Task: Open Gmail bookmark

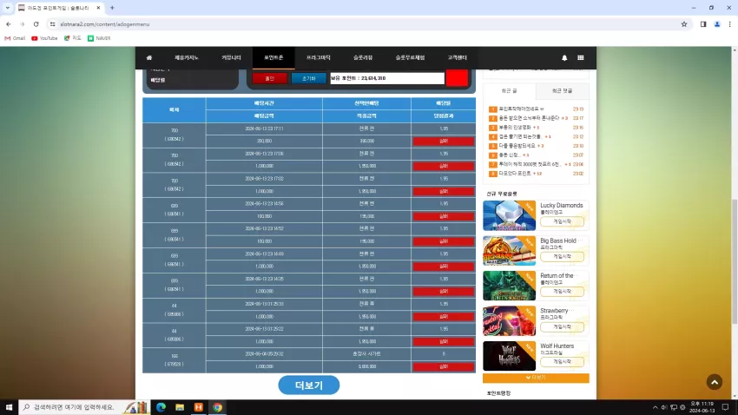Action: [15, 38]
